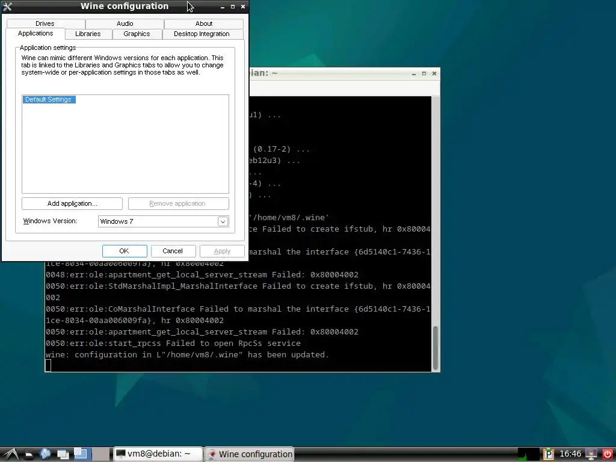The height and width of the screenshot is (462, 616).
Task: Click the Remove application button
Action: (177, 203)
